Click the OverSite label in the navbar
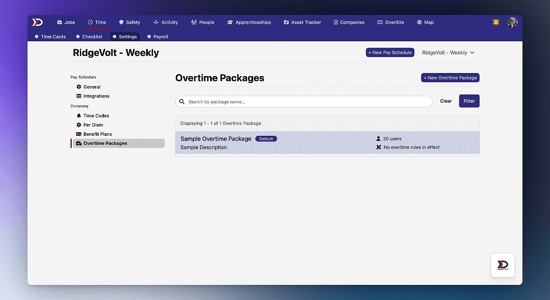550x300 pixels. click(x=394, y=22)
